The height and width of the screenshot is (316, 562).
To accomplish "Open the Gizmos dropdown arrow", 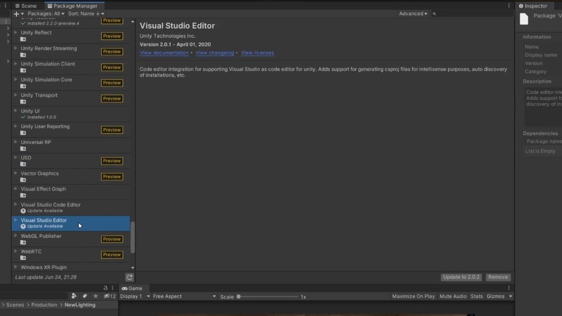I will (510, 296).
